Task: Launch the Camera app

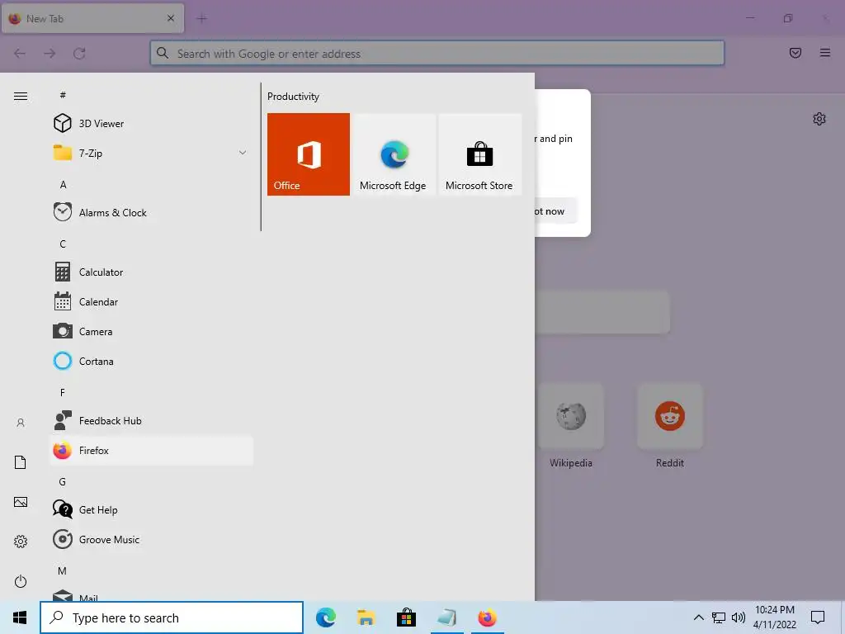Action: click(x=152, y=332)
